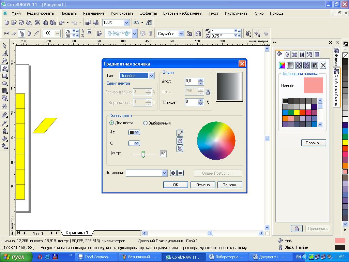Pick yellow swatch in docker palette grid
Viewport: 349px width, 262px height.
(297, 112)
